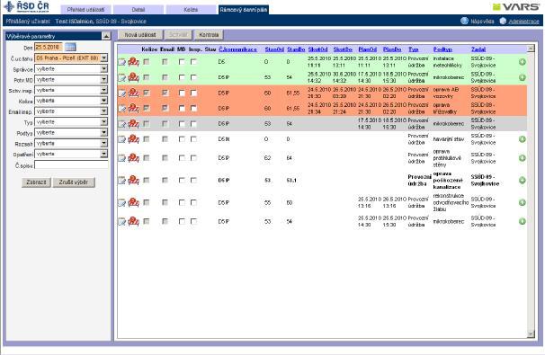545x355 pixels.
Task: Switch to the Kolize tab
Action: coord(191,10)
